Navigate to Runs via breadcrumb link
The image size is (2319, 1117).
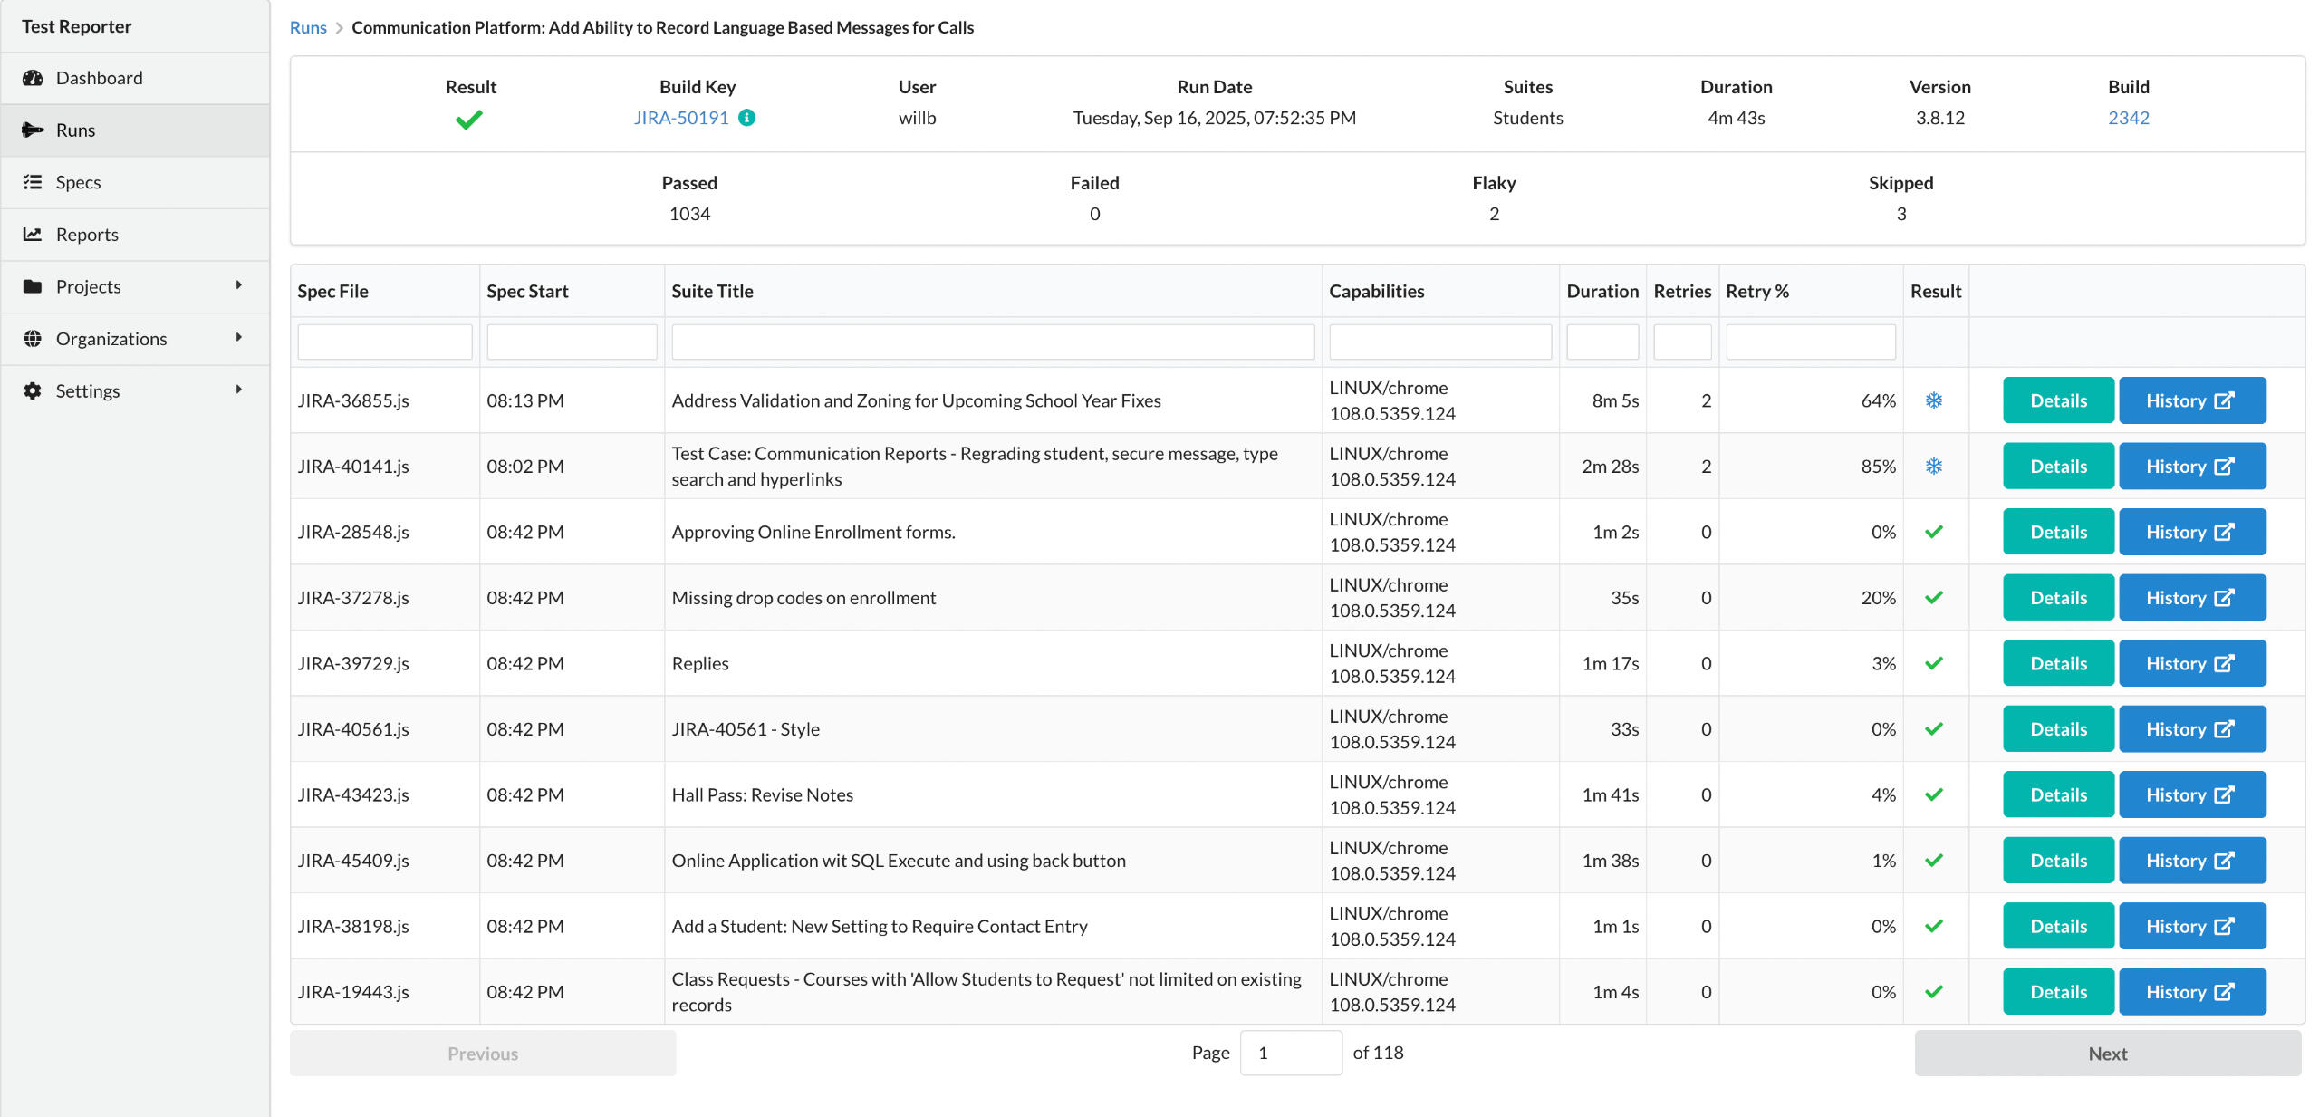click(x=308, y=28)
